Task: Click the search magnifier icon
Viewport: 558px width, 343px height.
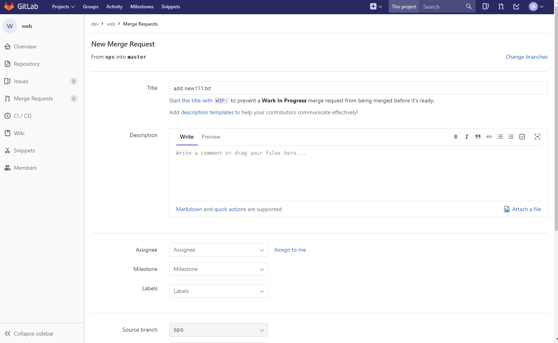Action: coord(468,6)
